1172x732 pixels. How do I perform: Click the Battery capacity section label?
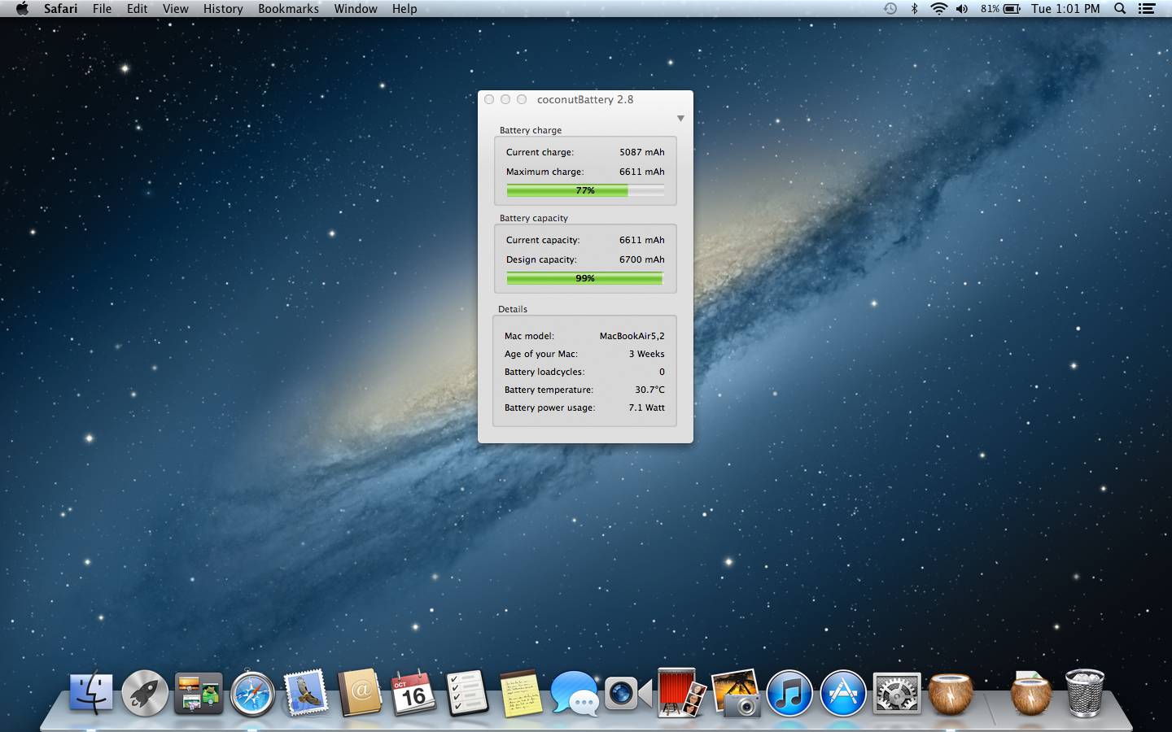click(534, 218)
